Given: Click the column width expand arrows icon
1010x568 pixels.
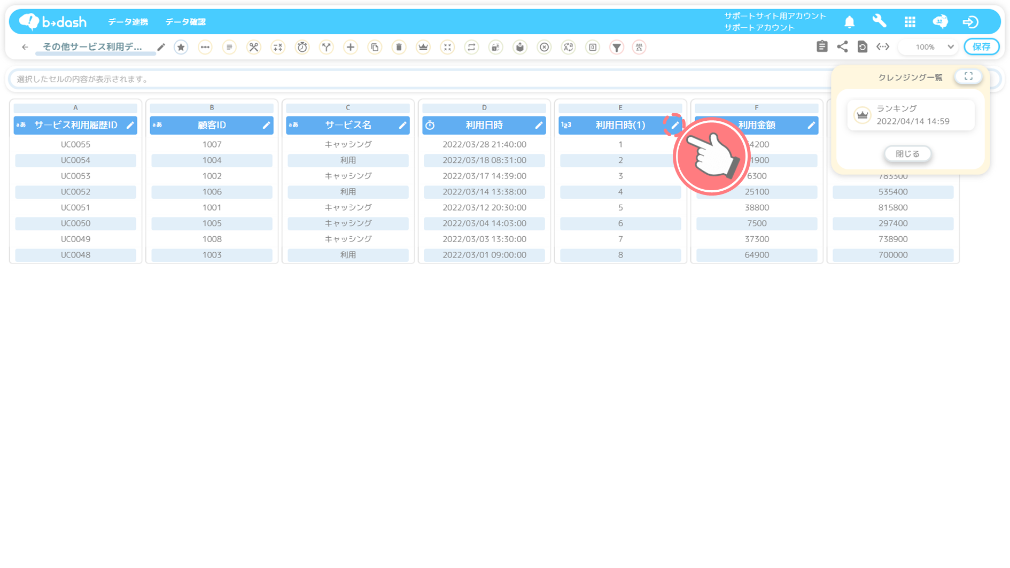Looking at the screenshot, I should click(x=883, y=46).
